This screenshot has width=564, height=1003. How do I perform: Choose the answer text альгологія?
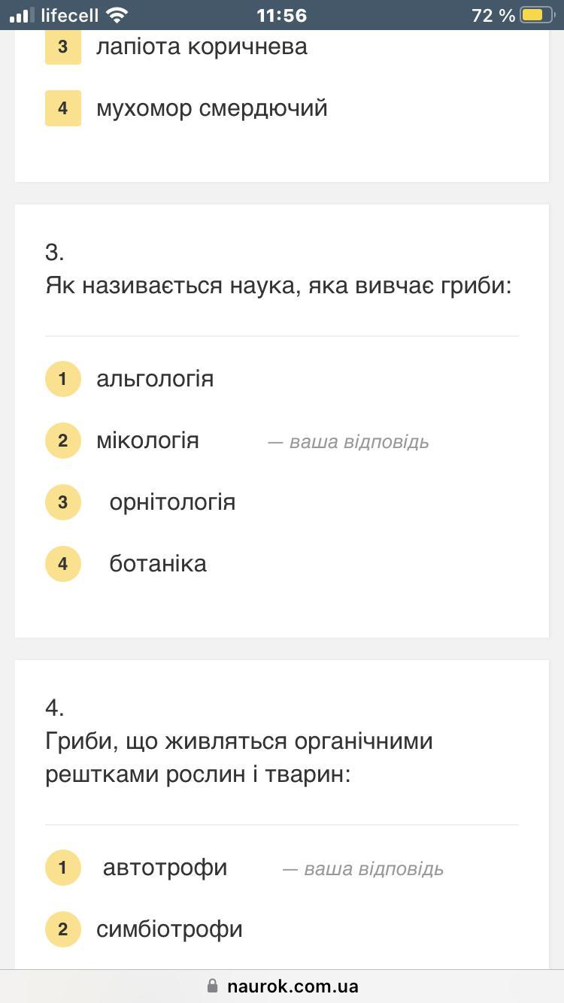click(x=155, y=379)
